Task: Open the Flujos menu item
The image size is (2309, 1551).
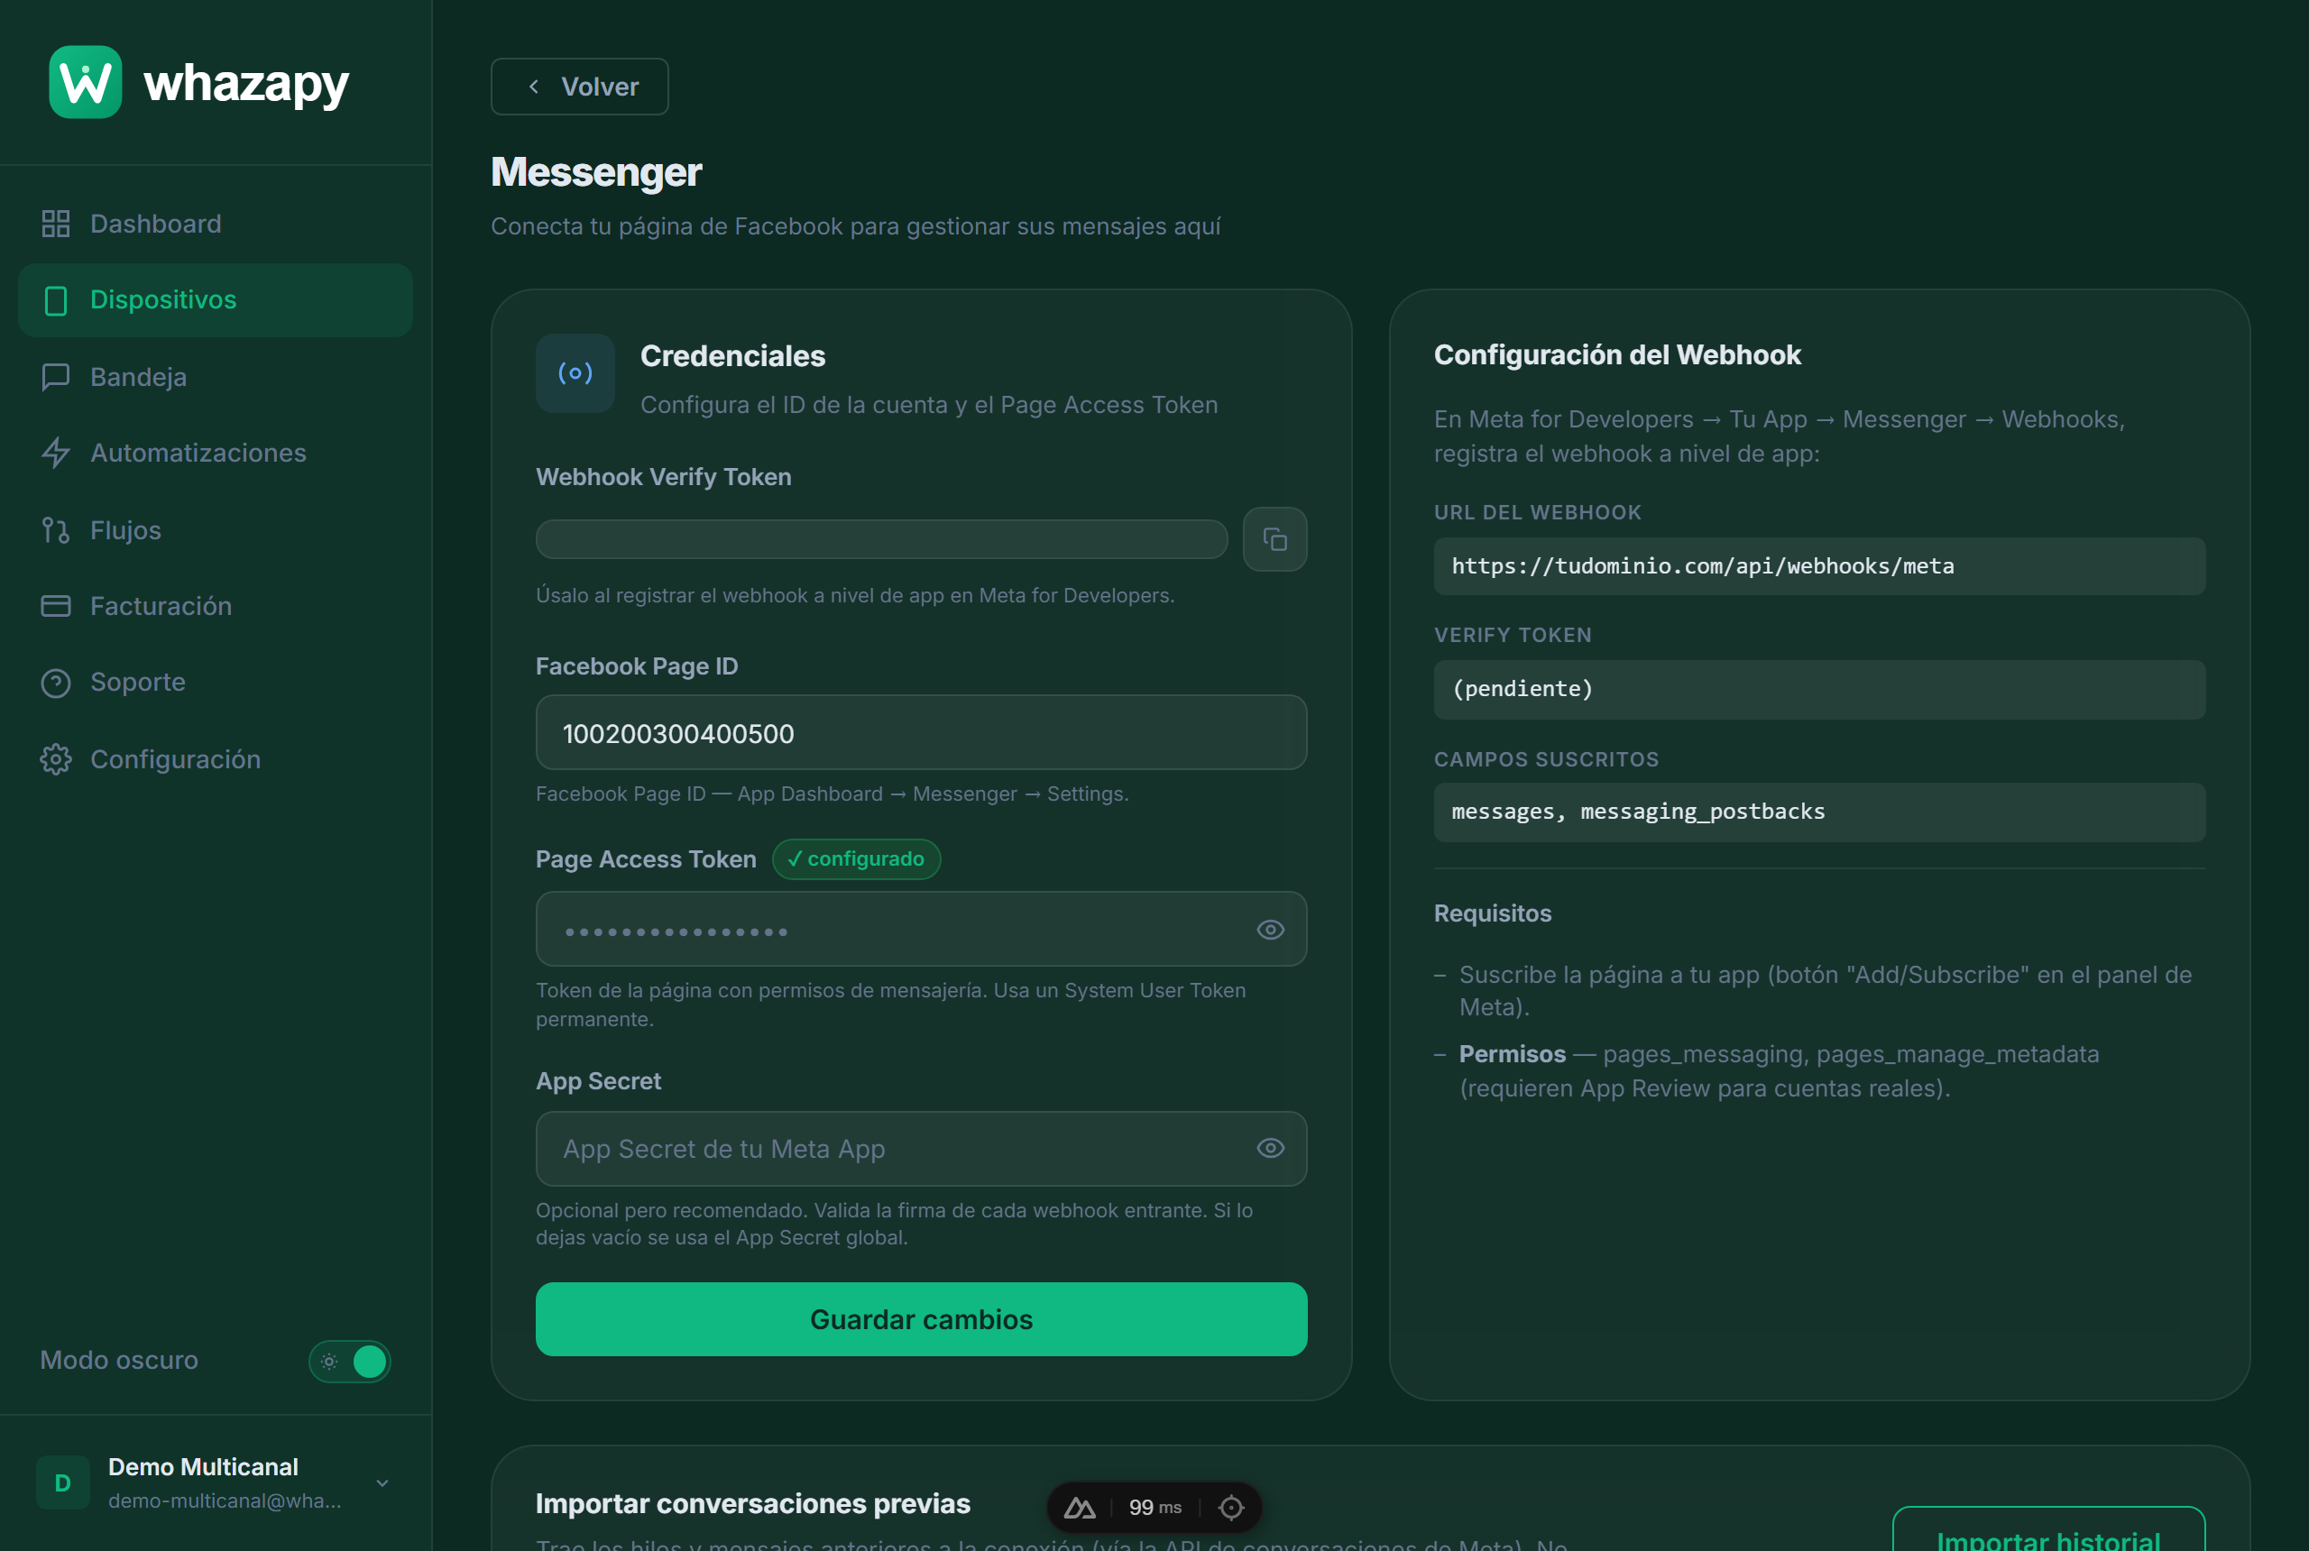Action: click(216, 530)
